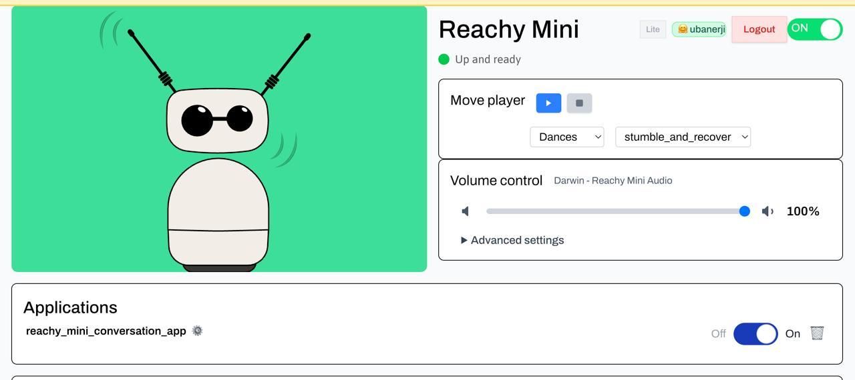Click the 100% volume value
Screen dimensions: 855x380
(x=803, y=211)
